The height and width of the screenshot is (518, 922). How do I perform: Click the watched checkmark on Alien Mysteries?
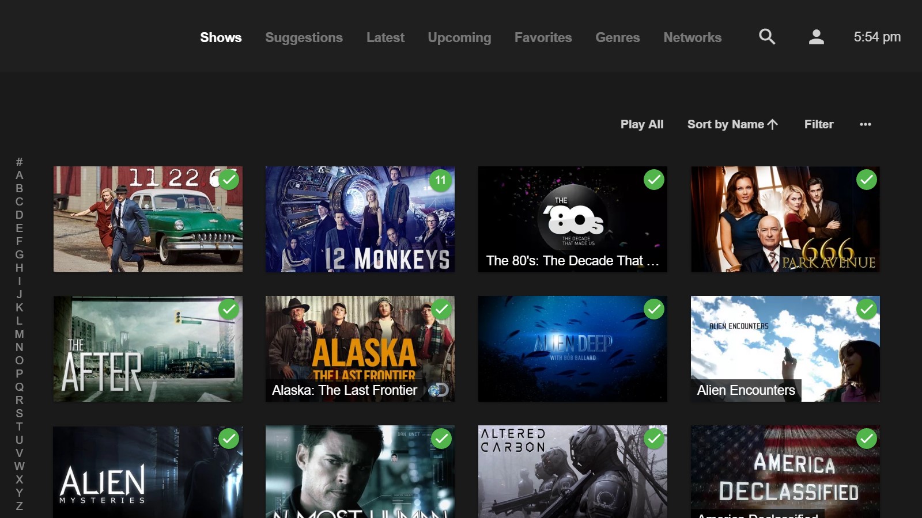coord(229,439)
